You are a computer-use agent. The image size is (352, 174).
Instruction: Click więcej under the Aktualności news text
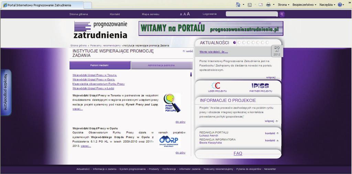click(271, 77)
